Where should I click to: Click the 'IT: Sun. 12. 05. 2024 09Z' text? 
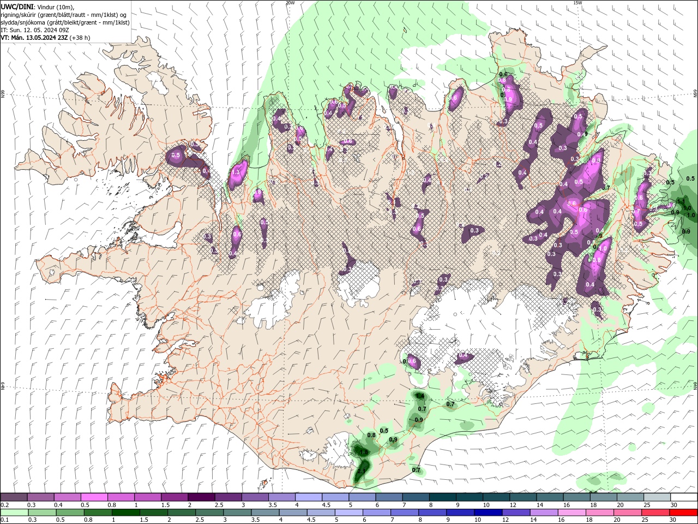[35, 31]
